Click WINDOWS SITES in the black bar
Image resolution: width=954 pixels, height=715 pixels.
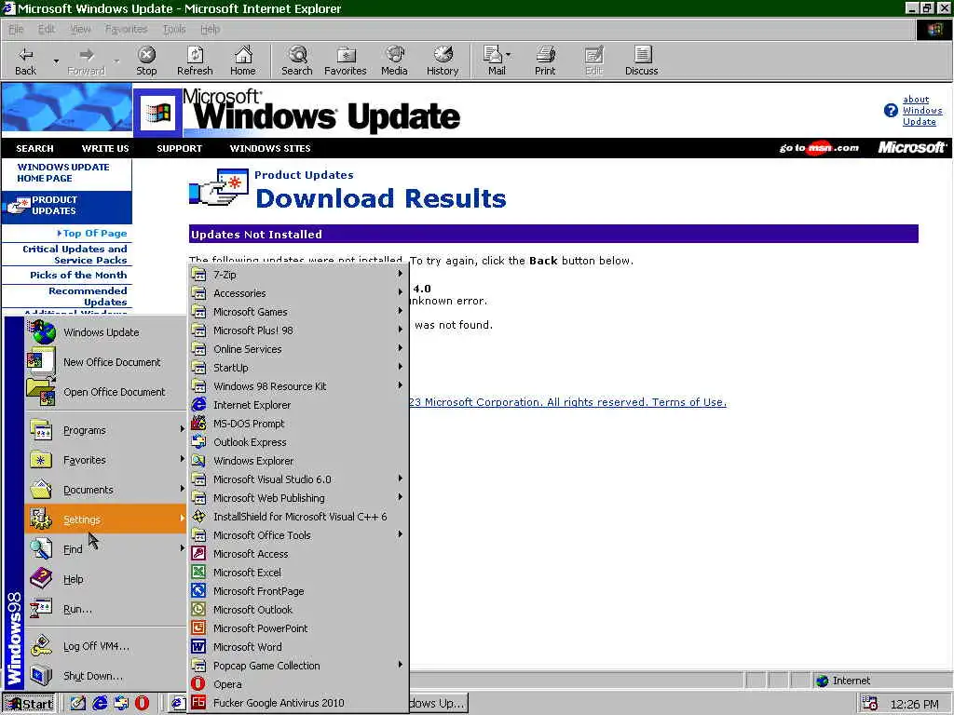pyautogui.click(x=270, y=148)
